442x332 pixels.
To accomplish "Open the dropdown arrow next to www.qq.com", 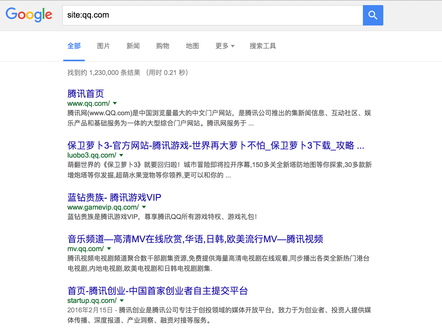I will [115, 104].
